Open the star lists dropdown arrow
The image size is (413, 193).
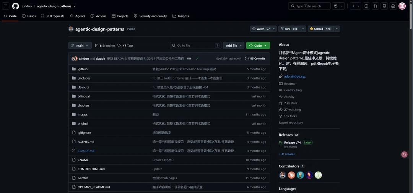click(x=337, y=29)
